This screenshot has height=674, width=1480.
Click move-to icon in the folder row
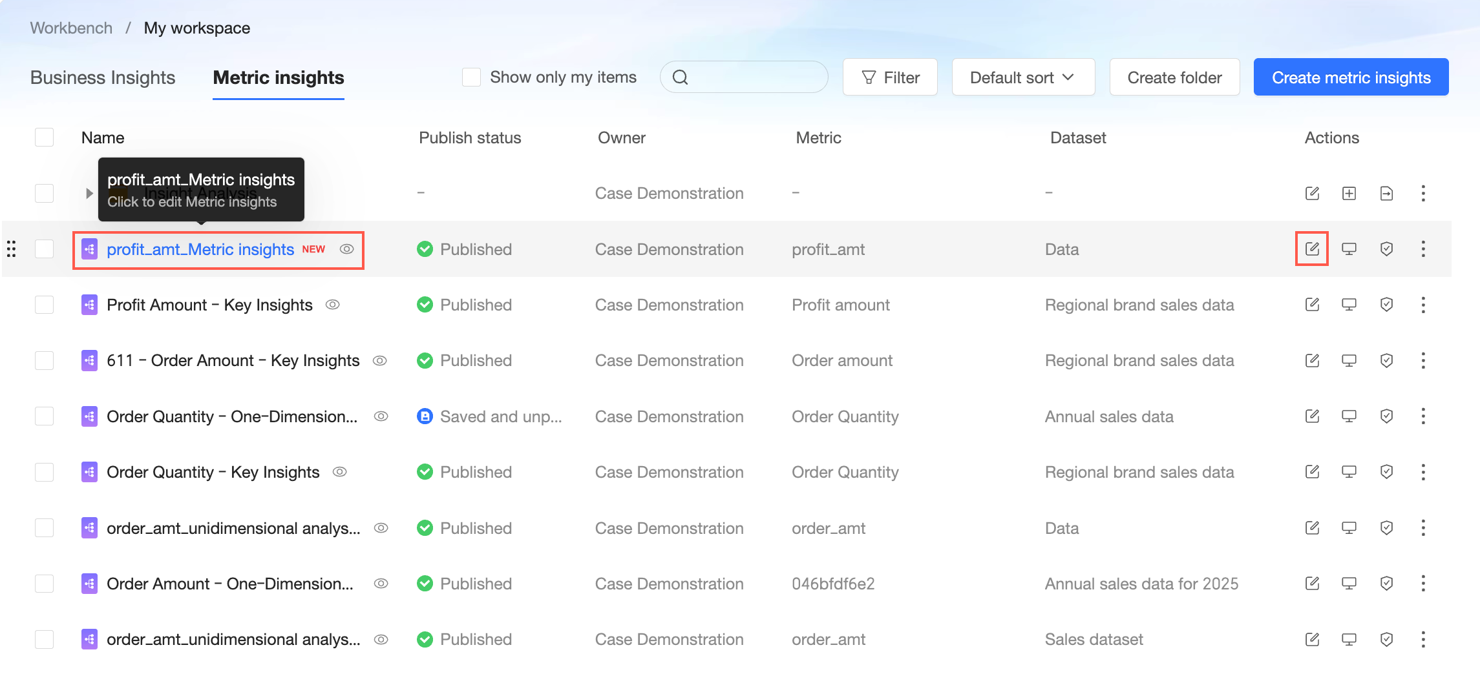pyautogui.click(x=1386, y=193)
